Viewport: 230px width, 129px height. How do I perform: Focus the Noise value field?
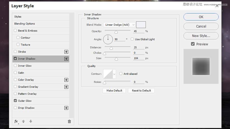coord(139,82)
